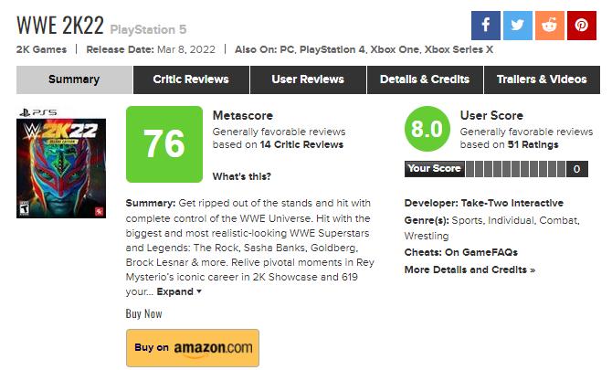The width and height of the screenshot is (612, 370).
Task: Click the Buy on Amazon.com button
Action: pyautogui.click(x=192, y=348)
